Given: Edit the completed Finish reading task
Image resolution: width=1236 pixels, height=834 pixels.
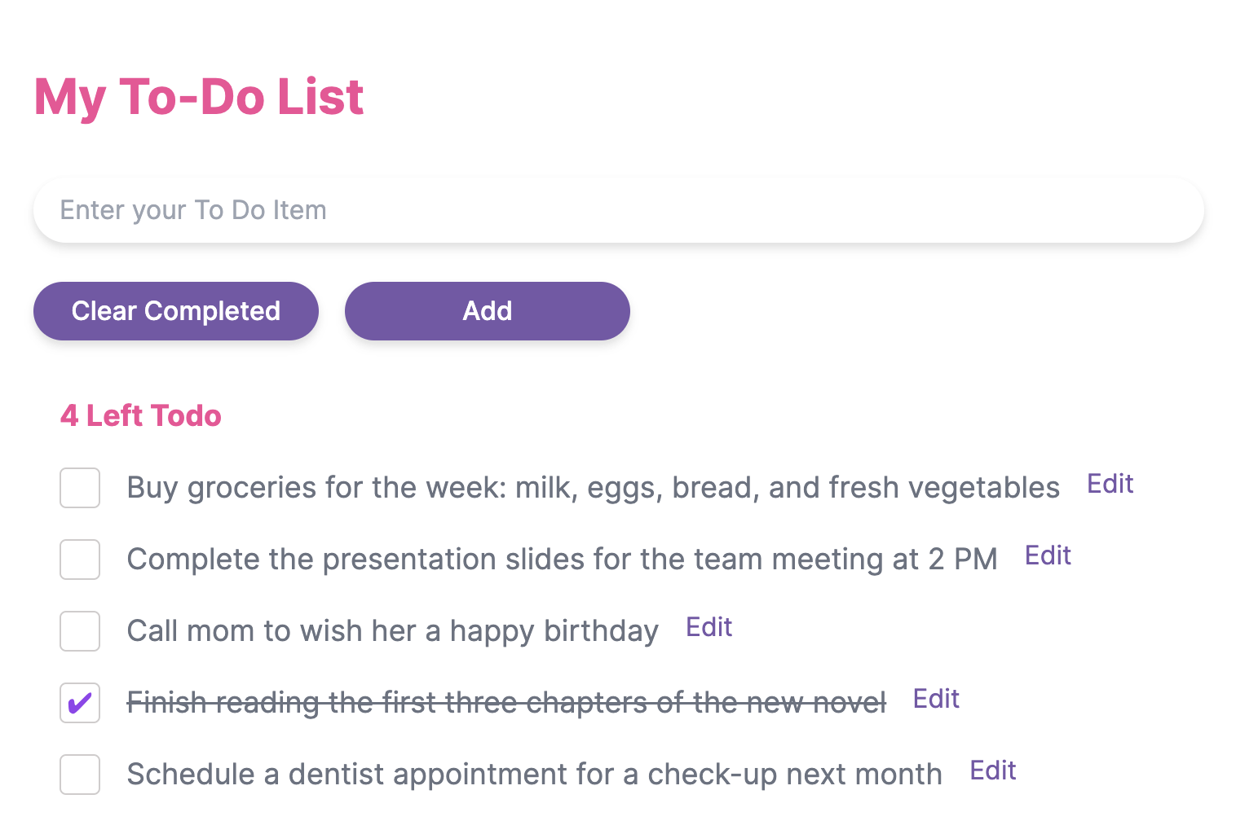Looking at the screenshot, I should point(936,699).
